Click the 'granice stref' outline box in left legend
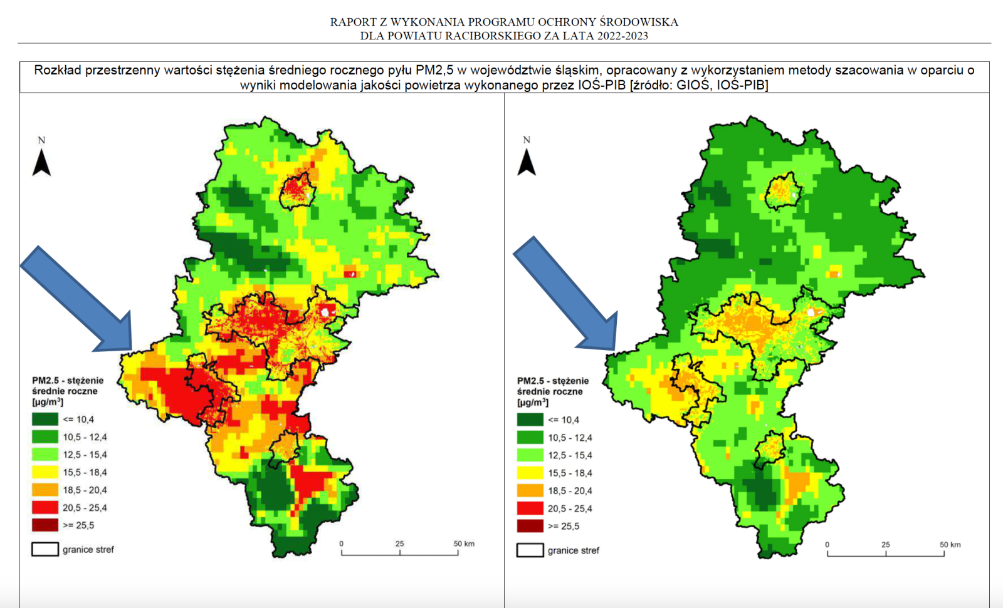 coord(45,549)
